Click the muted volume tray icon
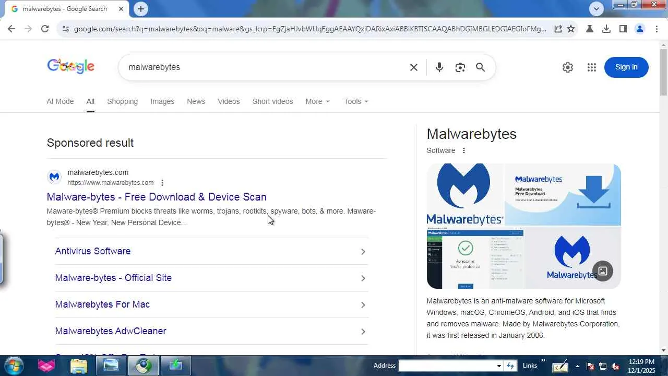The height and width of the screenshot is (376, 668). pos(616,366)
